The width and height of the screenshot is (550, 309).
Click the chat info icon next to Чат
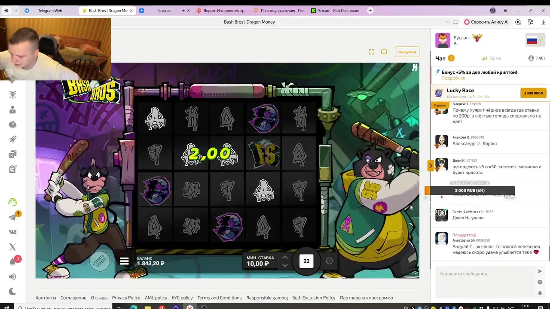tap(451, 58)
